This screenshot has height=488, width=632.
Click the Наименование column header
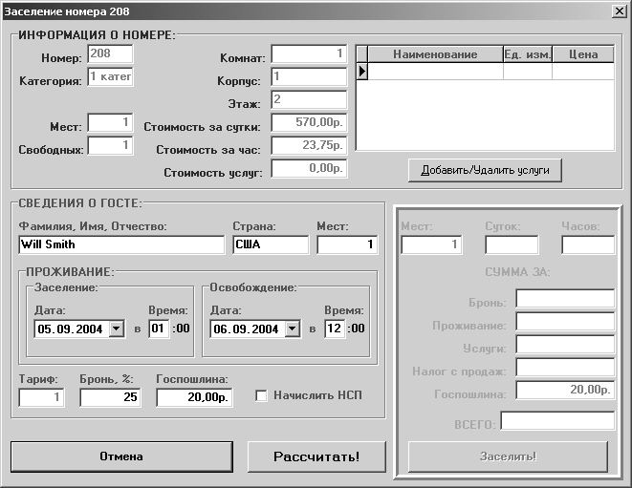click(435, 54)
